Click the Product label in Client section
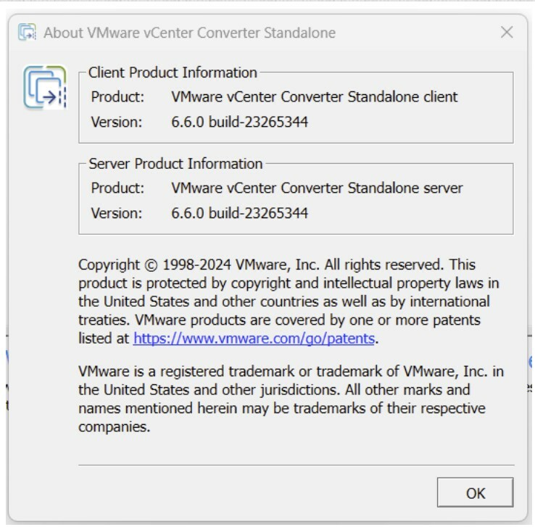The image size is (535, 527). 117,97
